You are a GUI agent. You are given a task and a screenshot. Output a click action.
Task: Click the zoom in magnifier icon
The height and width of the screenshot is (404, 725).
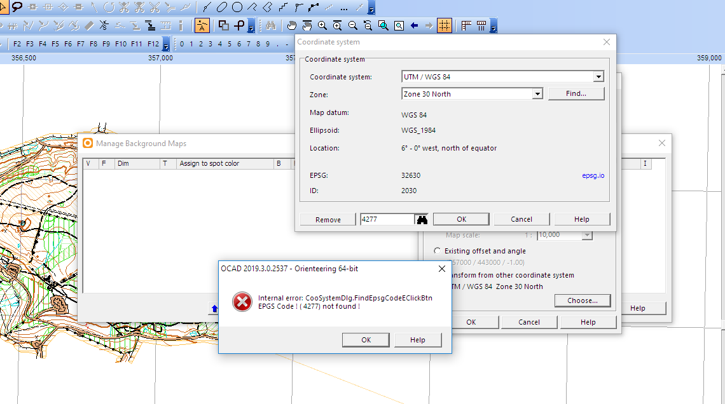coord(322,26)
